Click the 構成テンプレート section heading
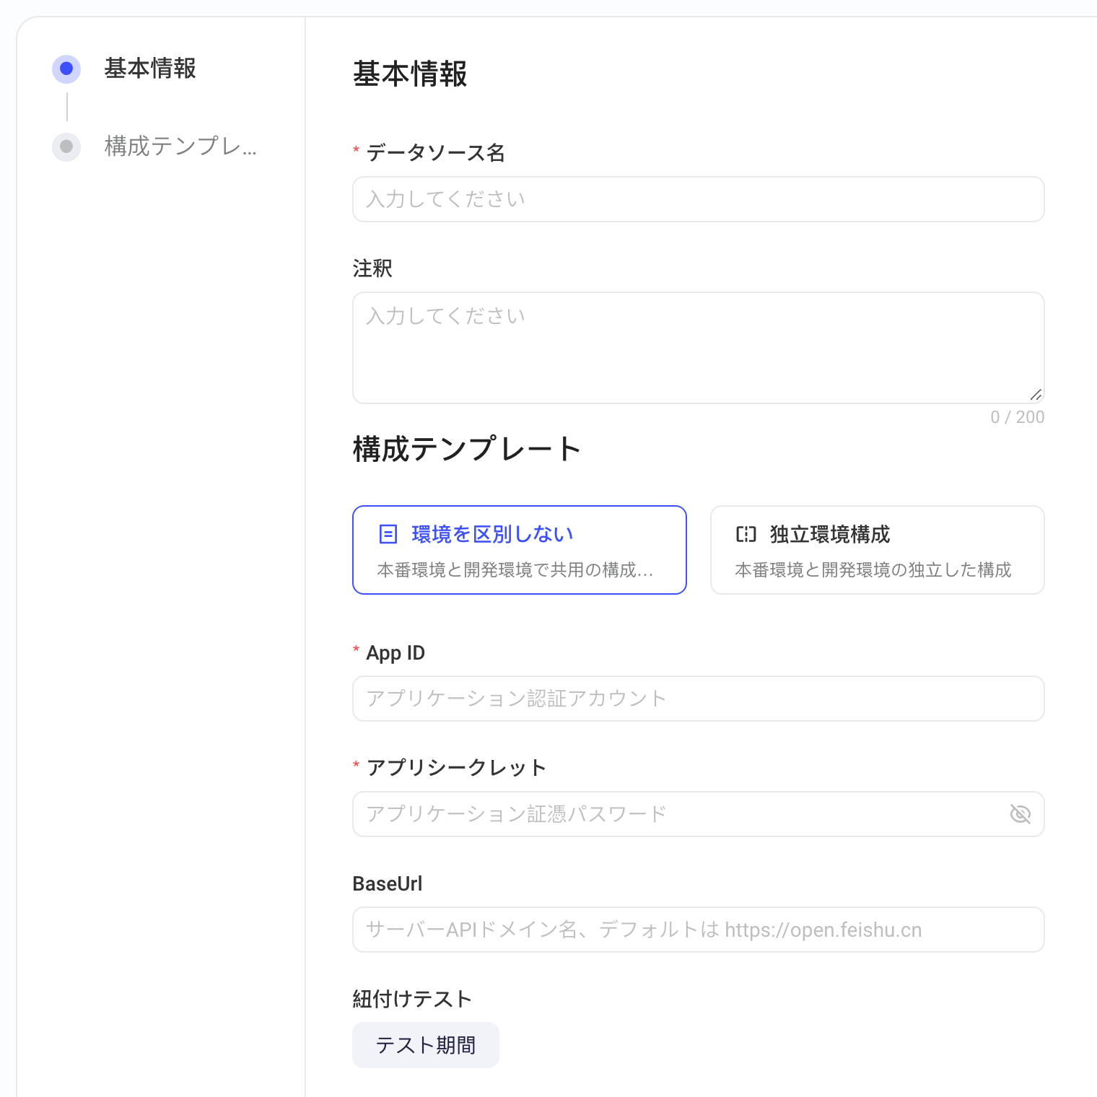 pyautogui.click(x=467, y=449)
